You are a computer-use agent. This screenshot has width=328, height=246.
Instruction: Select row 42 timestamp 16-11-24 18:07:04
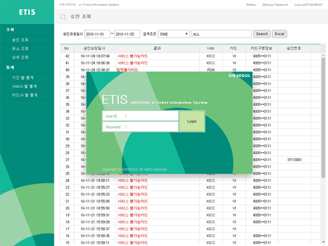click(x=95, y=56)
